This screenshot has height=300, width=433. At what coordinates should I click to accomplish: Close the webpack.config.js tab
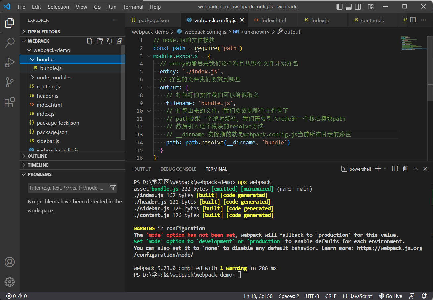click(x=242, y=20)
